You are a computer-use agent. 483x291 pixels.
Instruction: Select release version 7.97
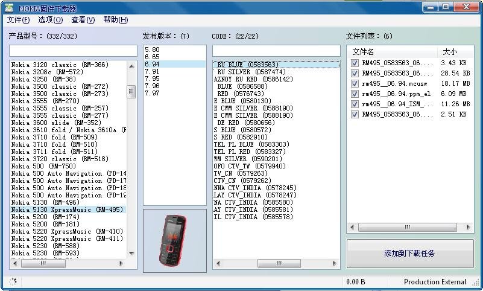tap(175, 93)
